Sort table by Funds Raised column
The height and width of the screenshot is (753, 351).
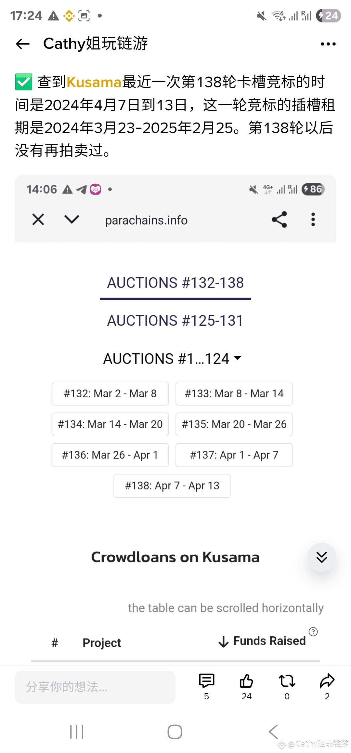pyautogui.click(x=263, y=641)
